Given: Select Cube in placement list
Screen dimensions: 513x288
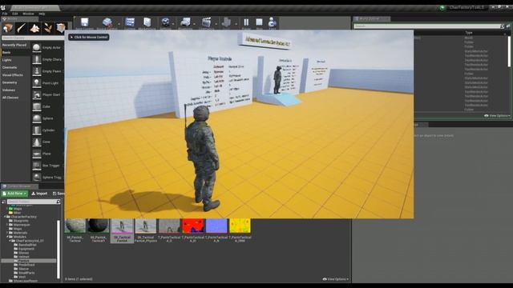Looking at the screenshot, I should (x=48, y=106).
